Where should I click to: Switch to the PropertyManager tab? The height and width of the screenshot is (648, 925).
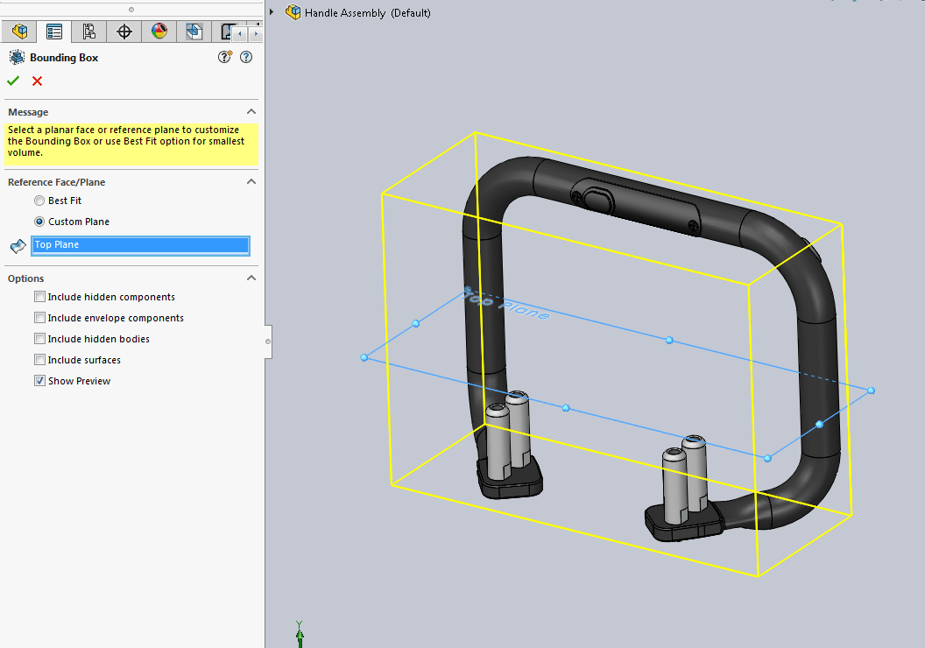tap(54, 32)
